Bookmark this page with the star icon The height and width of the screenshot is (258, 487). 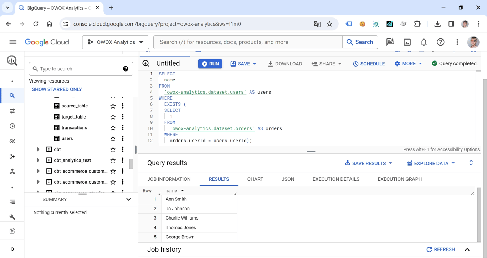point(329,24)
